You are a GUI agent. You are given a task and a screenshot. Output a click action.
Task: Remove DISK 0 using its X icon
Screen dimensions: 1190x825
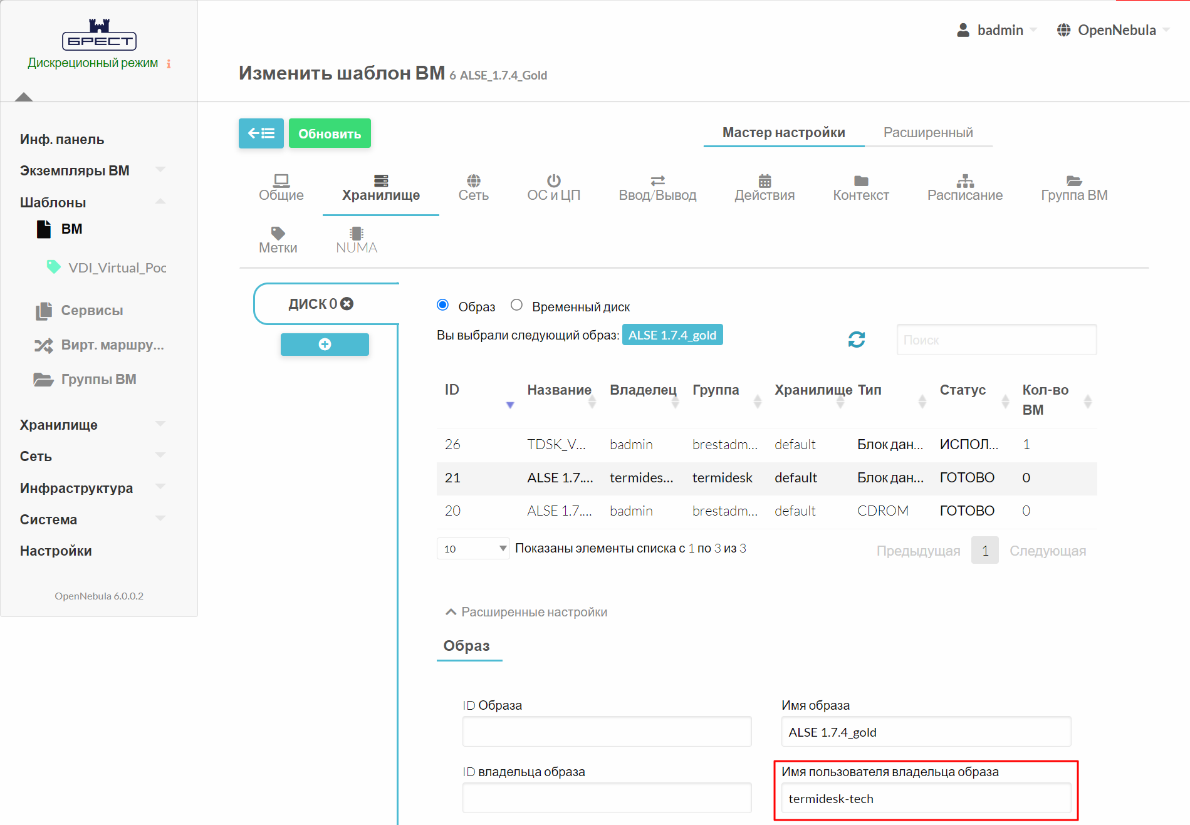click(347, 304)
